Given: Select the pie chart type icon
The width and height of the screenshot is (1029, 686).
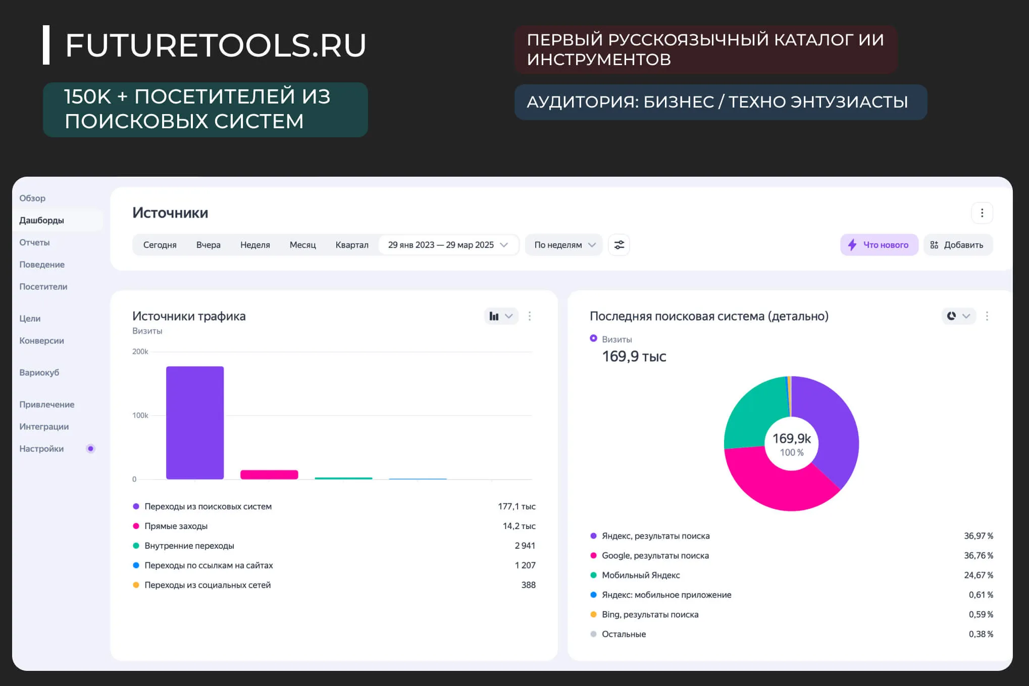Looking at the screenshot, I should (951, 315).
